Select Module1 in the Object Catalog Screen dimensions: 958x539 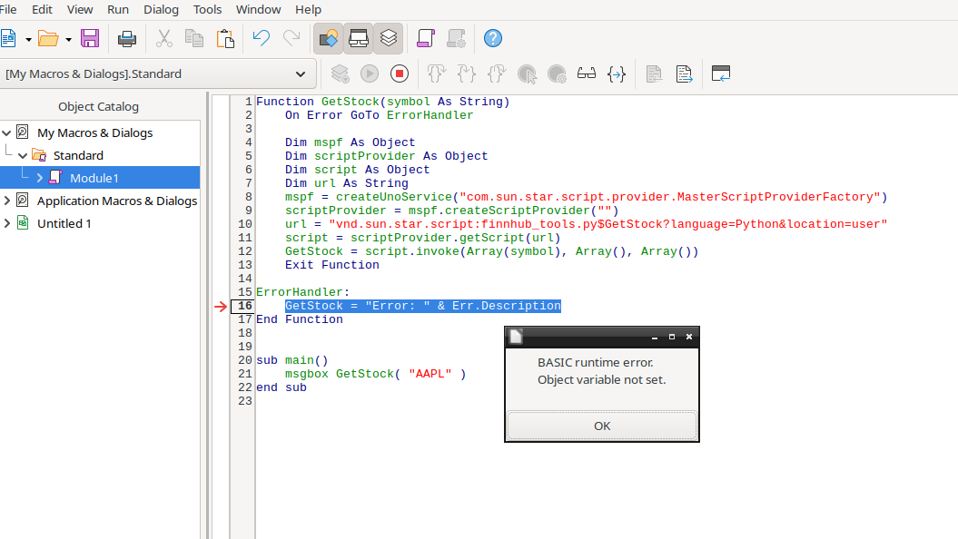coord(94,178)
